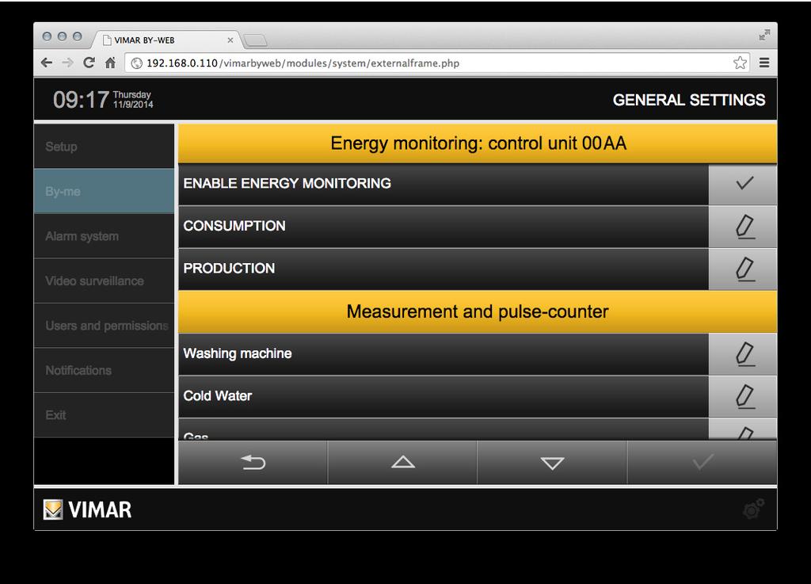811x584 pixels.
Task: Open the browser hamburger menu
Action: (x=764, y=63)
